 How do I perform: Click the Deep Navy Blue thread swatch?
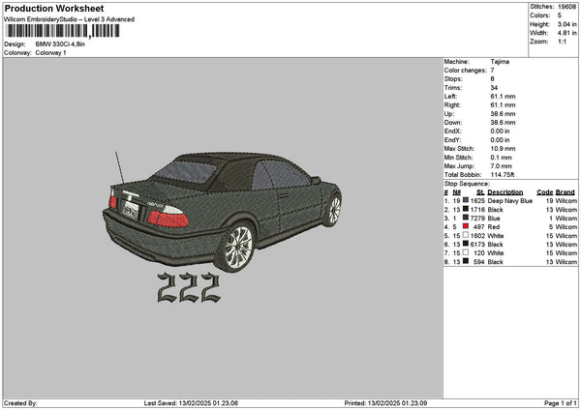[x=465, y=200]
